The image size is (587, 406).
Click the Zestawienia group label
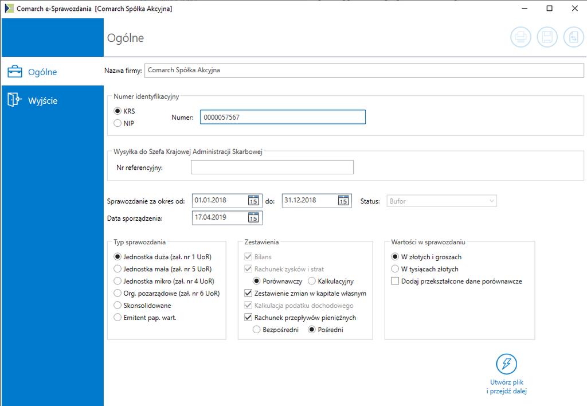[x=261, y=243]
